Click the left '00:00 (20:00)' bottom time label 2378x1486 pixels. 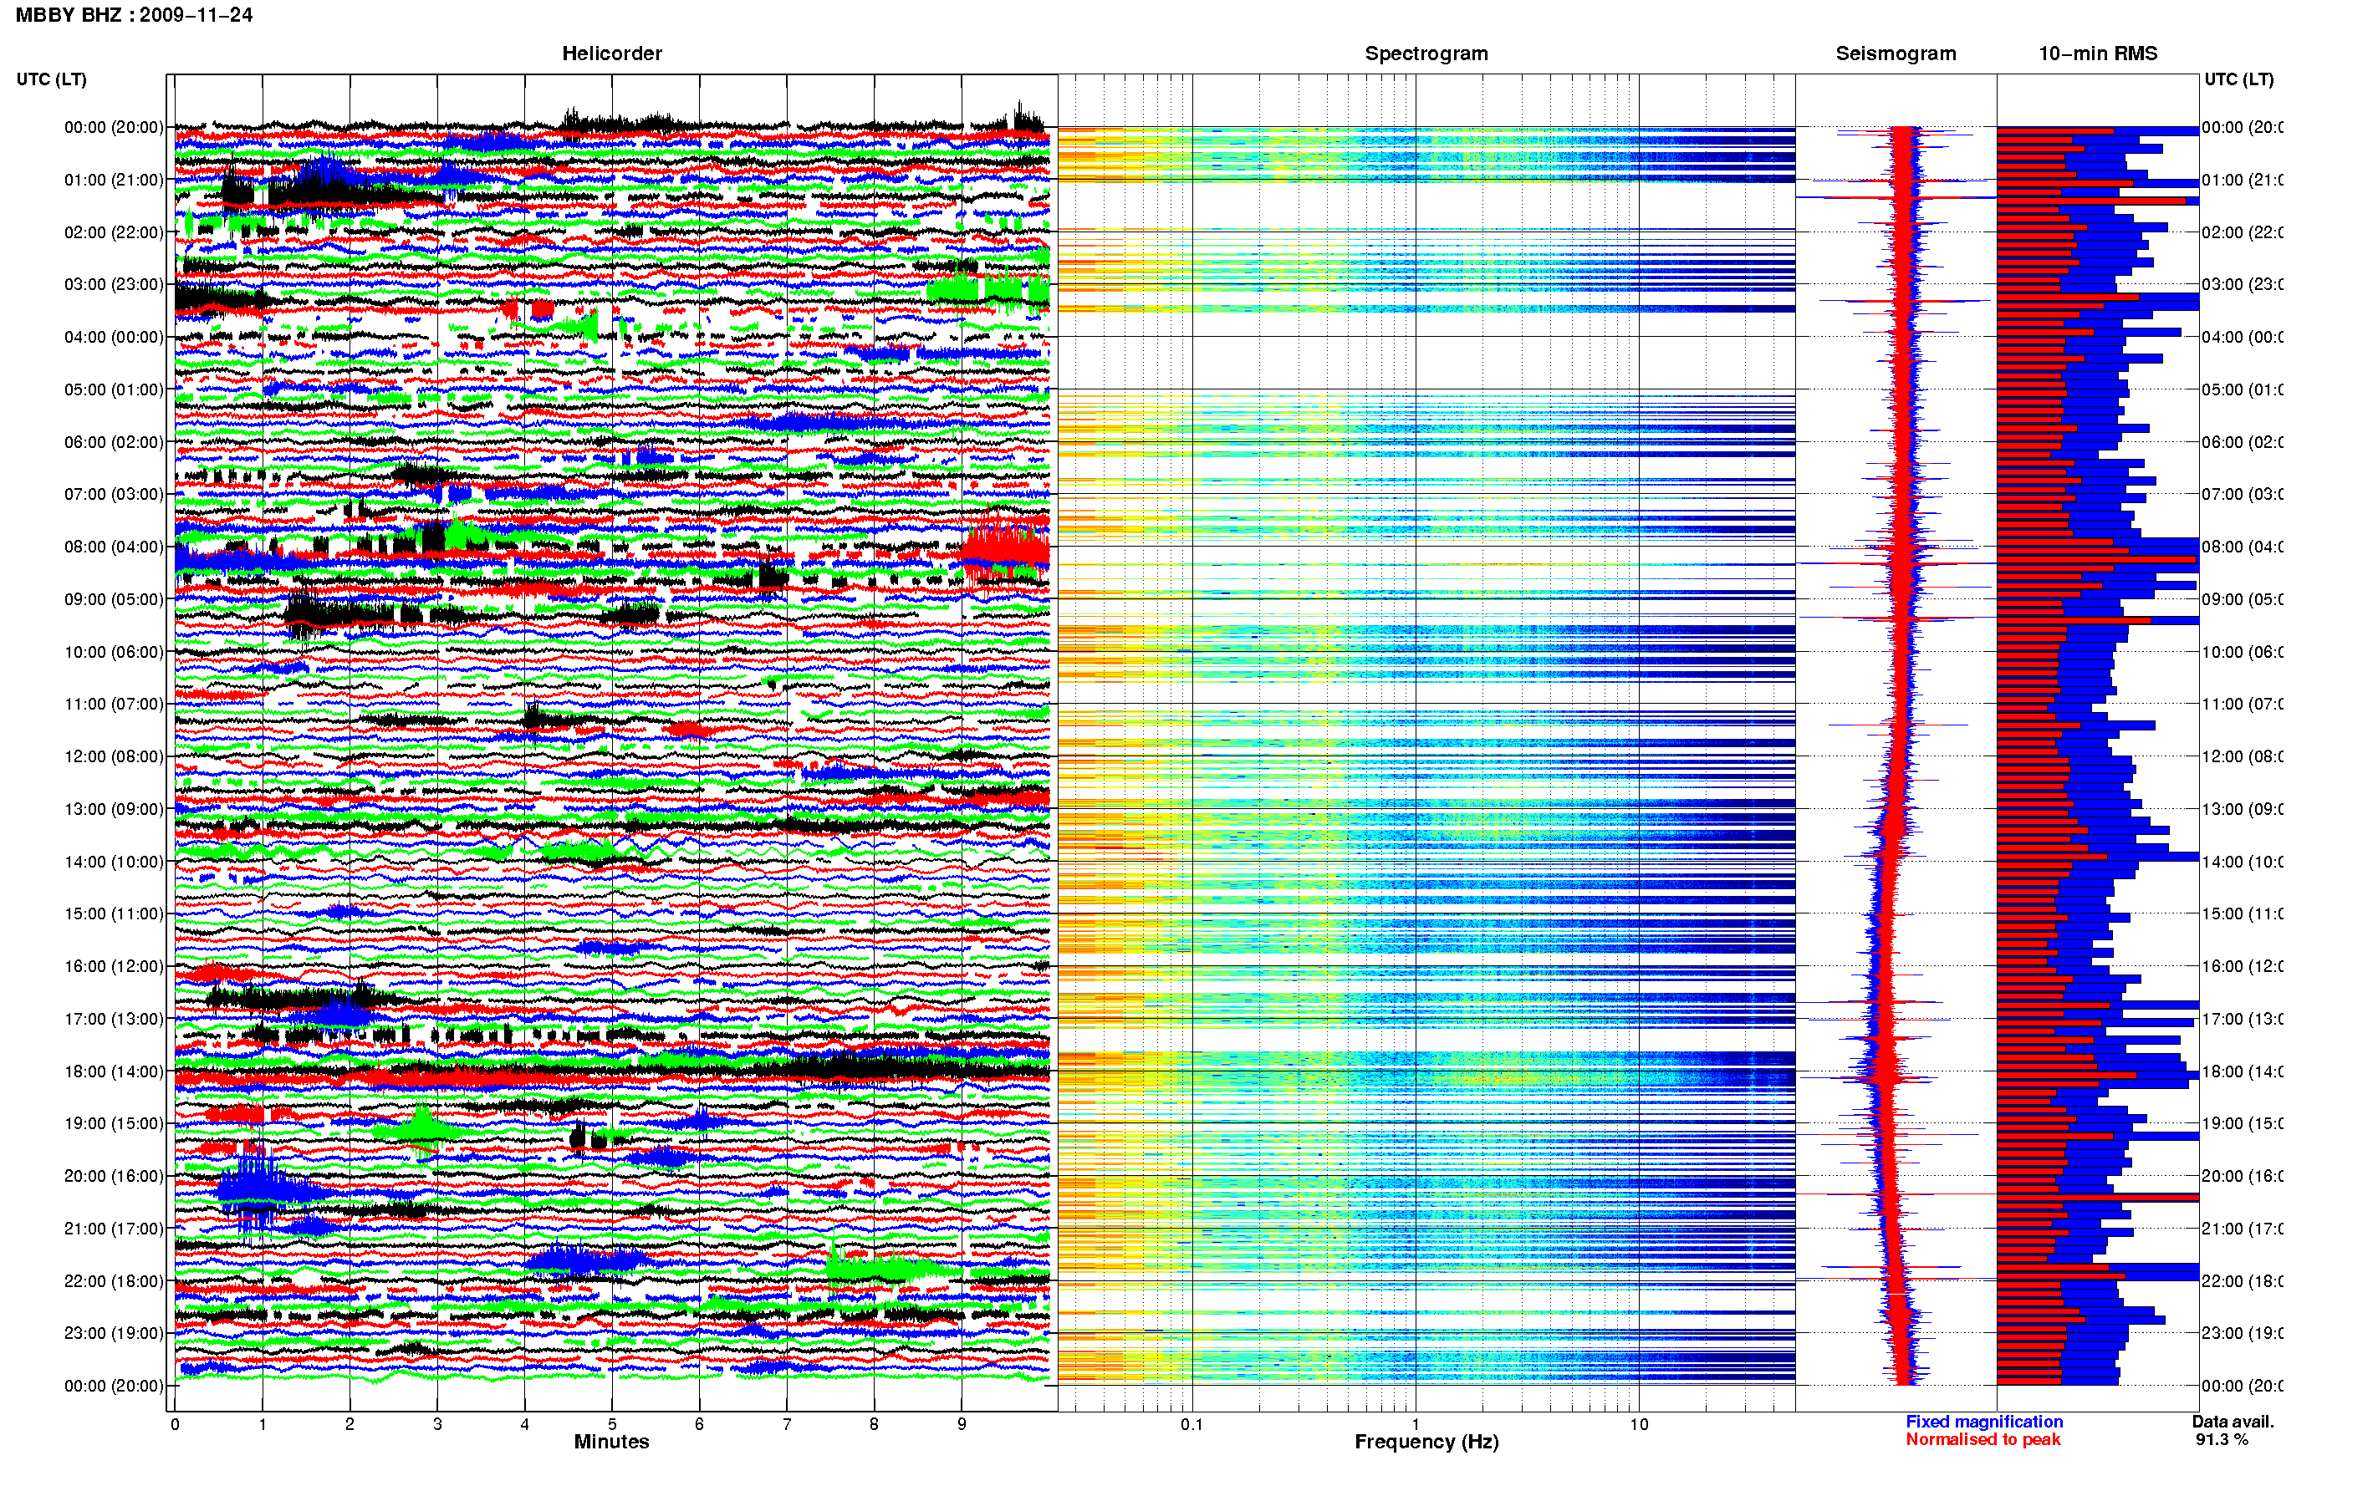pyautogui.click(x=114, y=1386)
